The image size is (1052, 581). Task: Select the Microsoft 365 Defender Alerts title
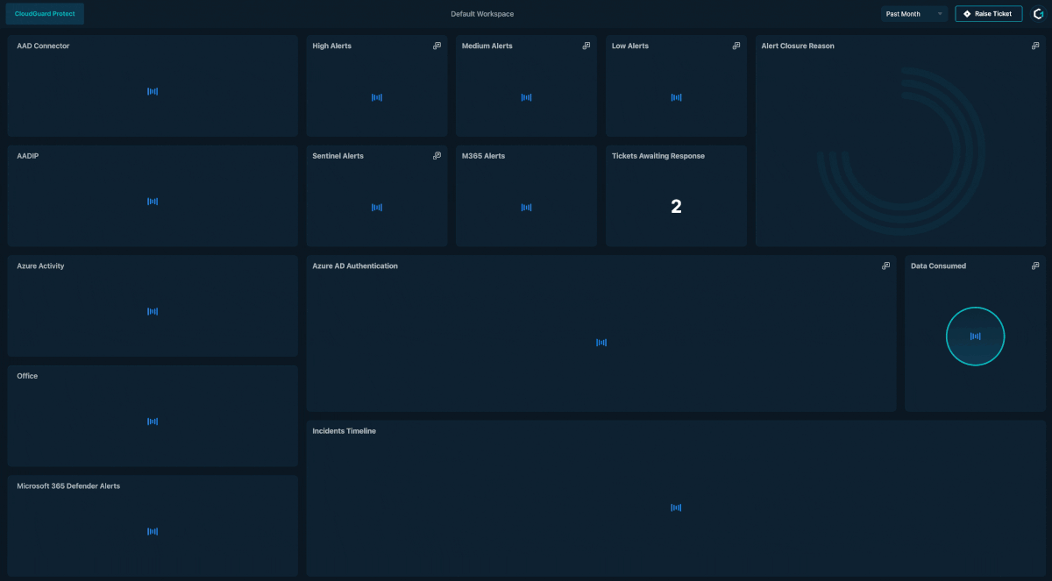pyautogui.click(x=68, y=485)
